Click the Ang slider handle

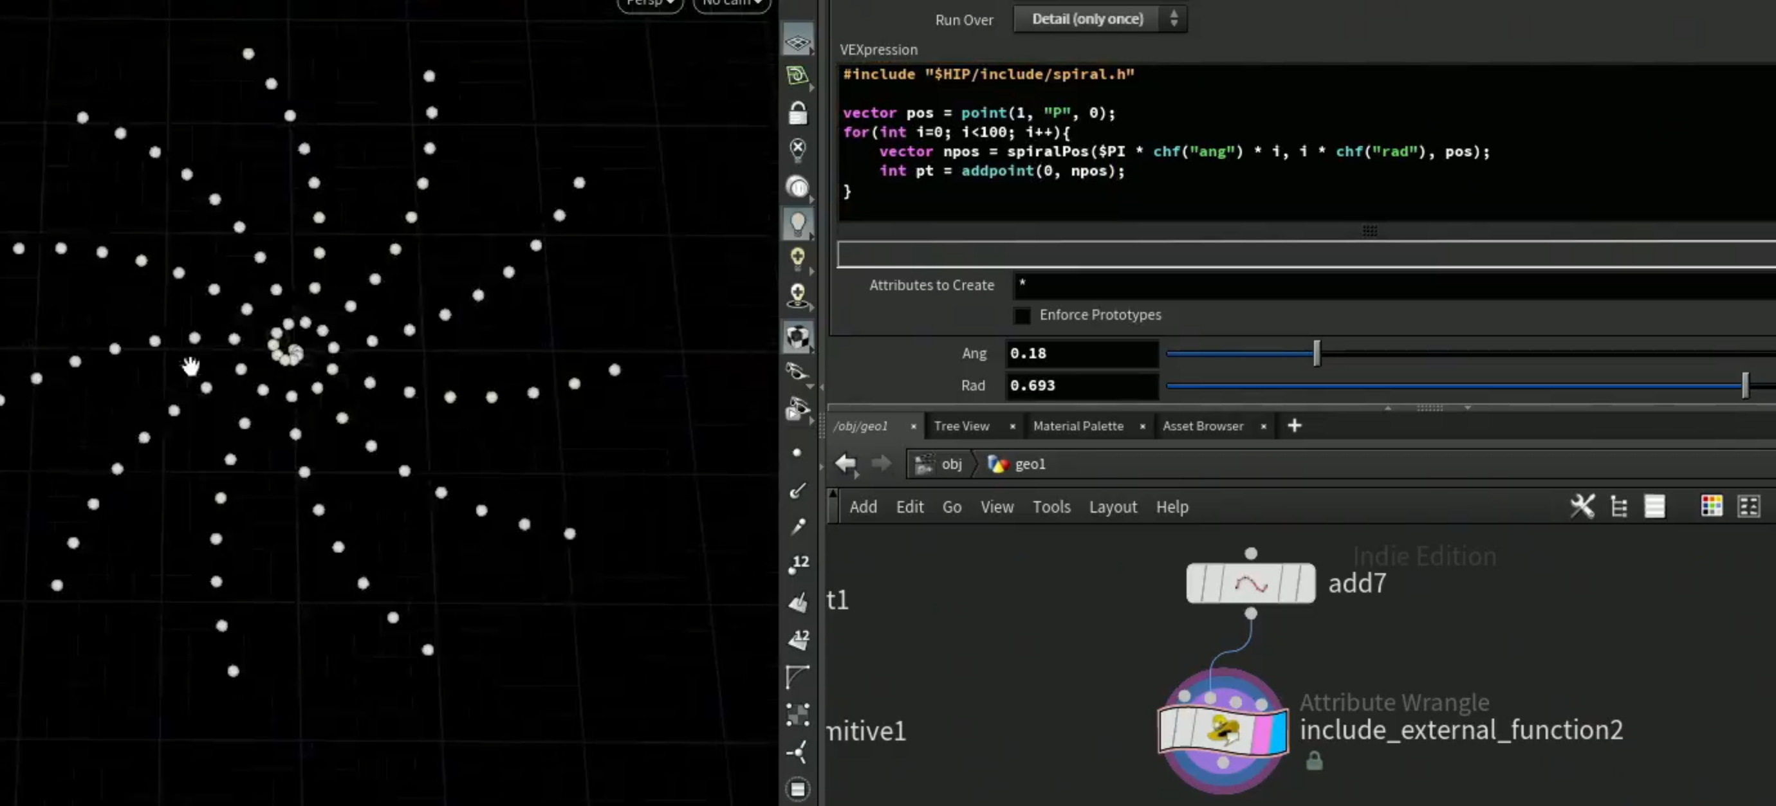1316,353
